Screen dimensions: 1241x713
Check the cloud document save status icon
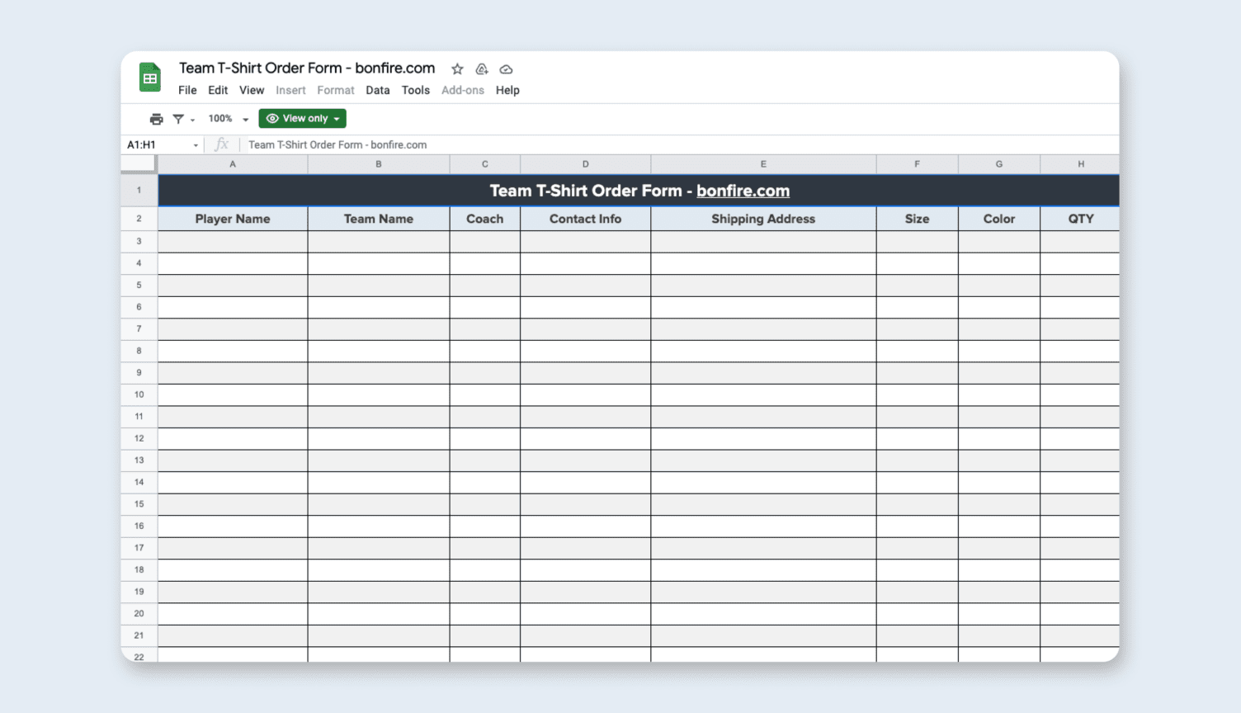(x=506, y=69)
